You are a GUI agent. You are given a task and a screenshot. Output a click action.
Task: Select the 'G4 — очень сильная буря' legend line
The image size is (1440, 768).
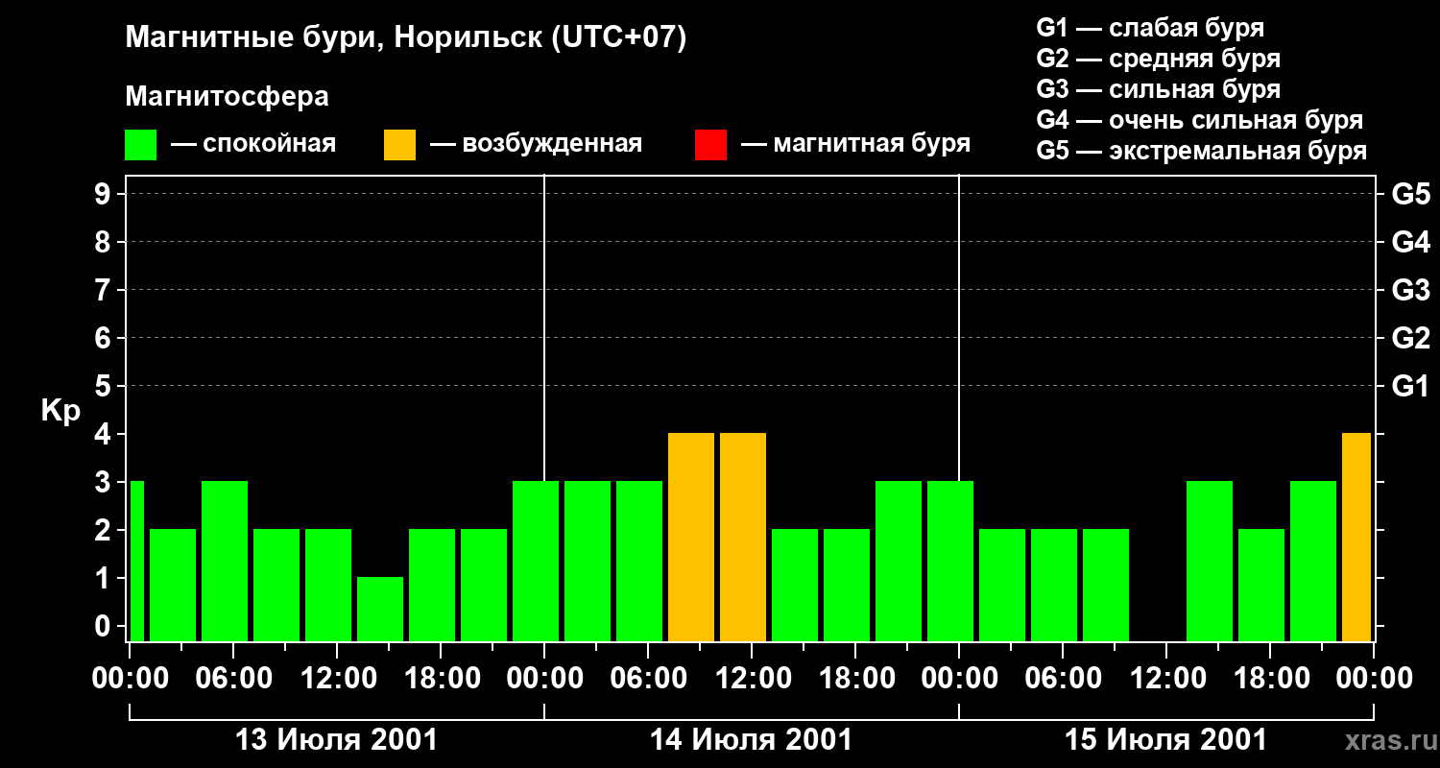coord(1200,120)
